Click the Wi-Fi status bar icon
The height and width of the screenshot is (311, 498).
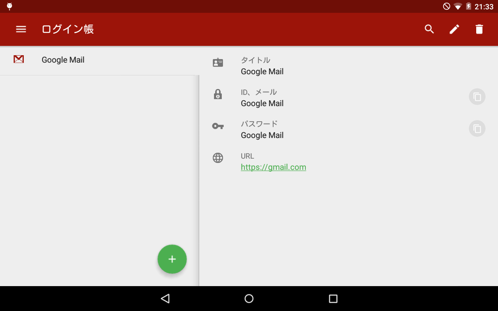click(458, 6)
